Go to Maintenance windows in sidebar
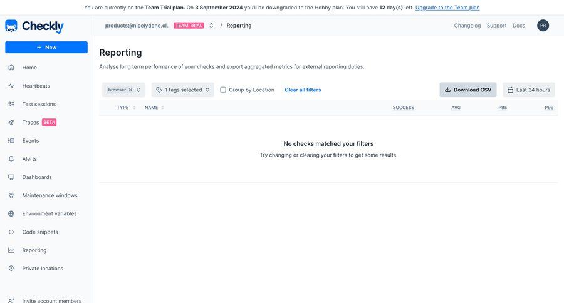Image resolution: width=564 pixels, height=303 pixels. 50,195
